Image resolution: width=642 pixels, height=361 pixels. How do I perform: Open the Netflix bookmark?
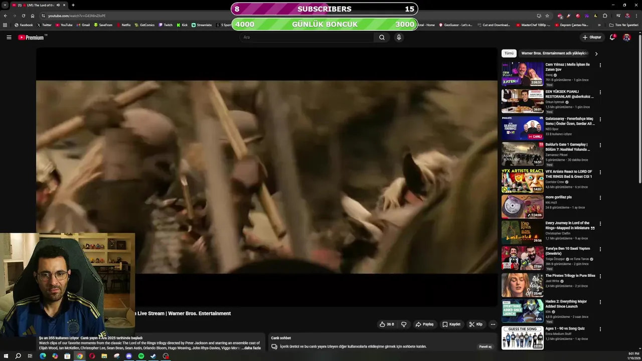[123, 25]
